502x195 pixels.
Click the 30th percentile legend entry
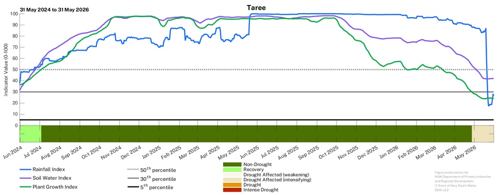151,178
